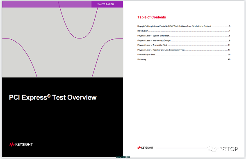The image size is (246, 159).
Task: Click the purple header bar on cover
Action: [x=46, y=5]
